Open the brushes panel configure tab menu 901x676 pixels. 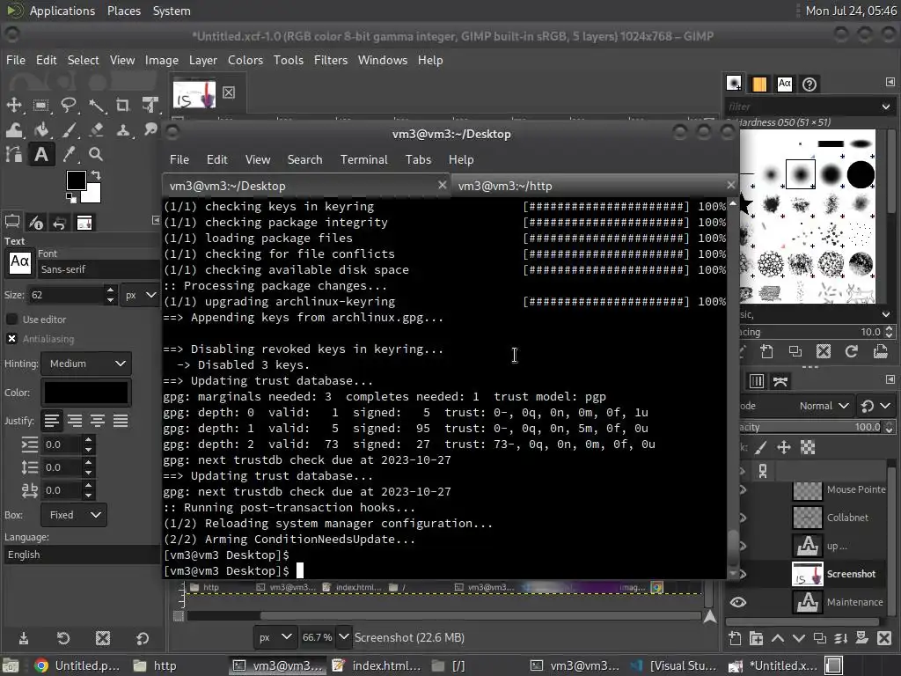890,82
